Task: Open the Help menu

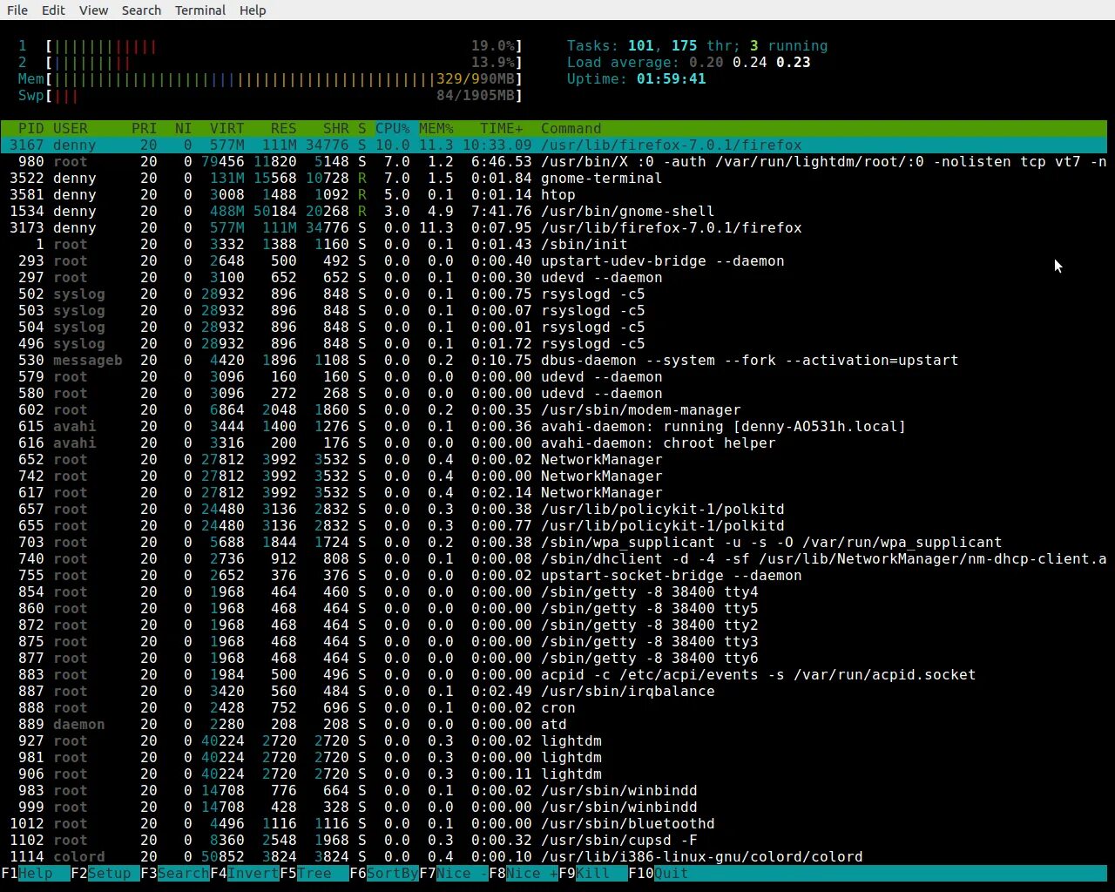Action: [253, 10]
